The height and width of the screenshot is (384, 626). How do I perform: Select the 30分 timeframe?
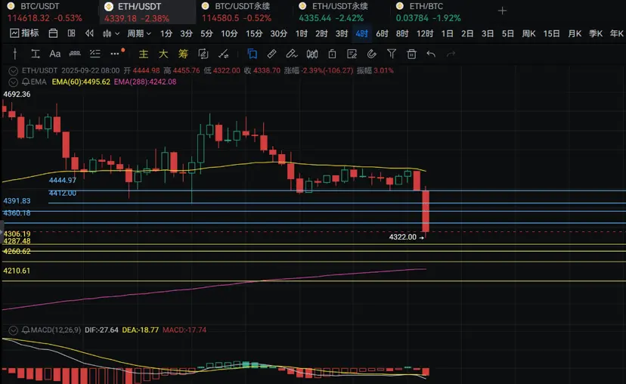[279, 34]
